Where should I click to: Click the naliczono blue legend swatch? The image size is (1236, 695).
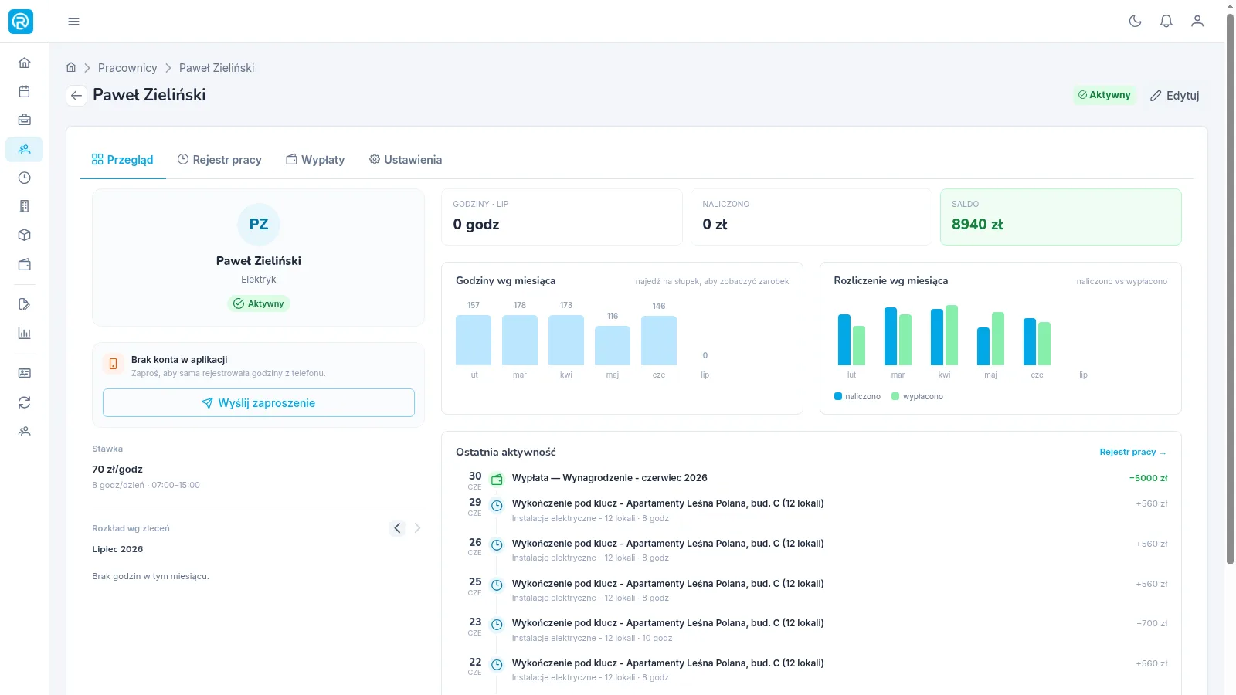coord(838,396)
